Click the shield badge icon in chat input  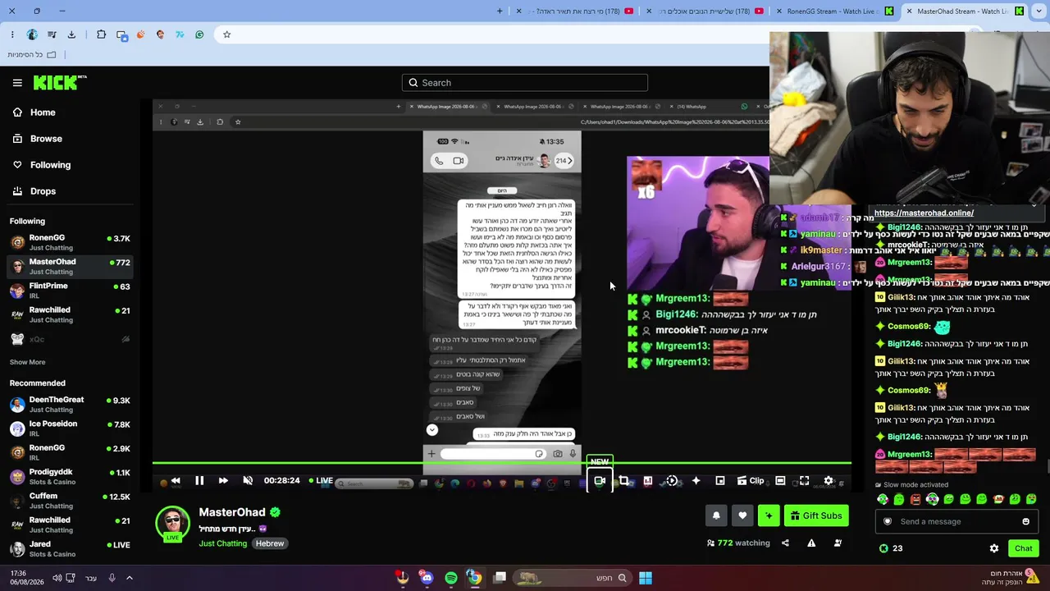888,522
